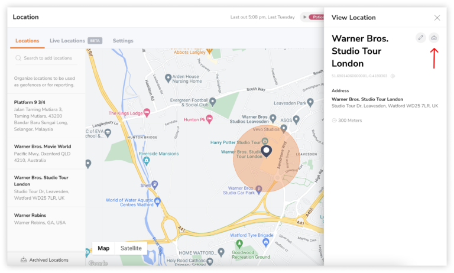Close the View Location panel
454x273 pixels.
437,18
